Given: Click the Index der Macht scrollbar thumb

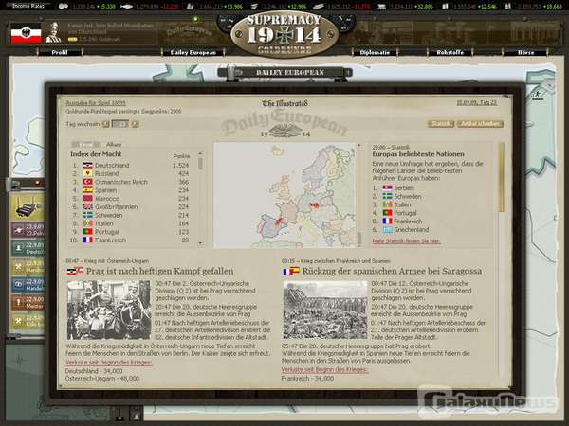Looking at the screenshot, I should (200, 162).
